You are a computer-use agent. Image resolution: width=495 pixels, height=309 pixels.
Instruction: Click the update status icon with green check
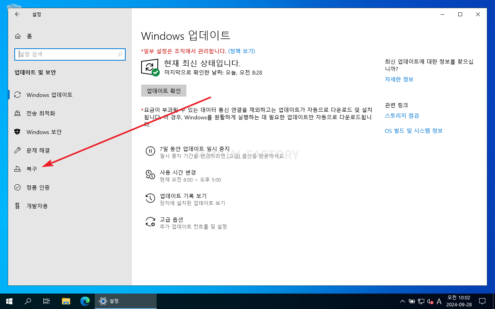[150, 68]
